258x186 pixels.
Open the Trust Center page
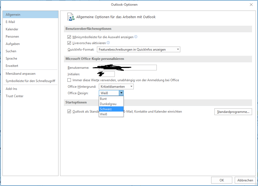[30, 96]
